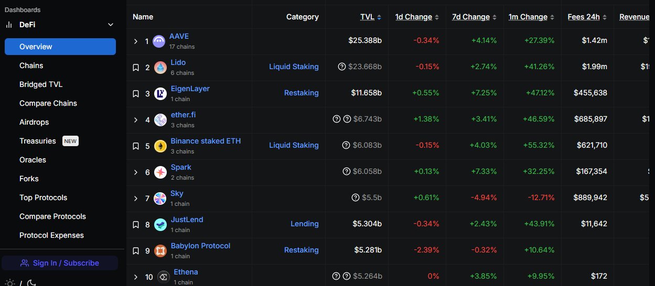Open the AAVE protocol link
Screen dimensions: 655x286
pos(179,36)
